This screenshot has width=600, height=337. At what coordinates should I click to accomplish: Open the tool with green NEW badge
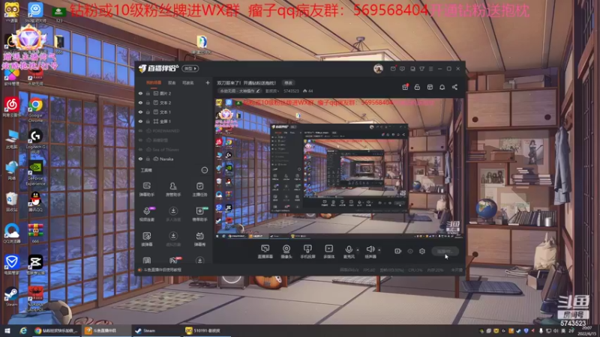(x=199, y=213)
